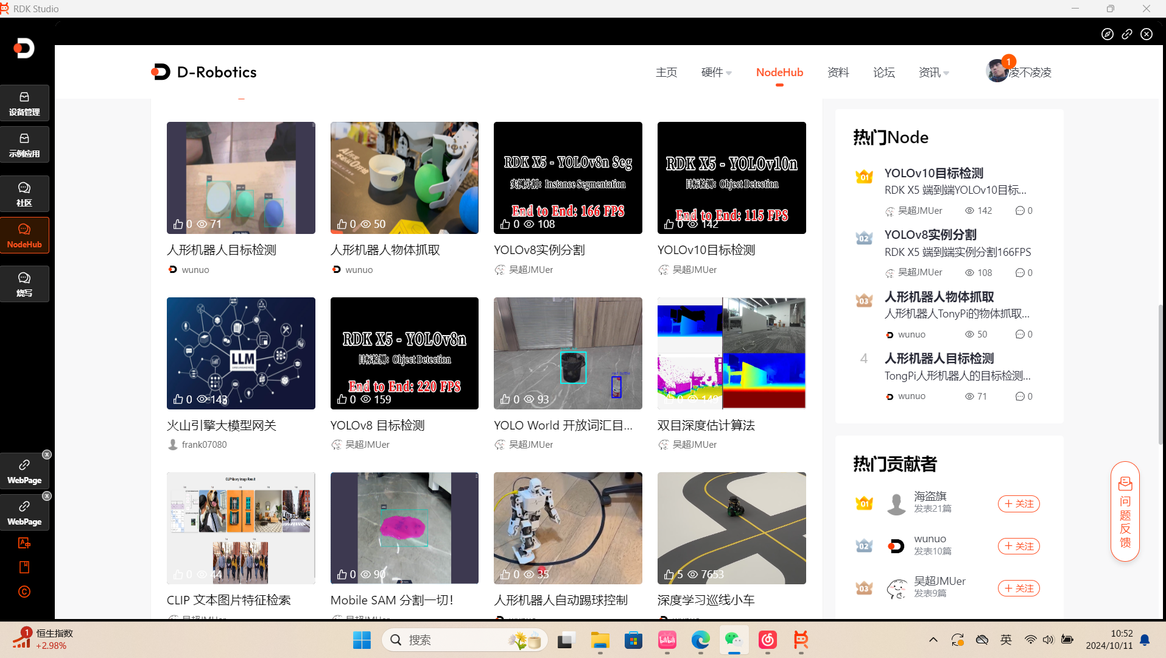Follow contributor wunuo with 关注 button
The height and width of the screenshot is (658, 1166).
pyautogui.click(x=1019, y=547)
